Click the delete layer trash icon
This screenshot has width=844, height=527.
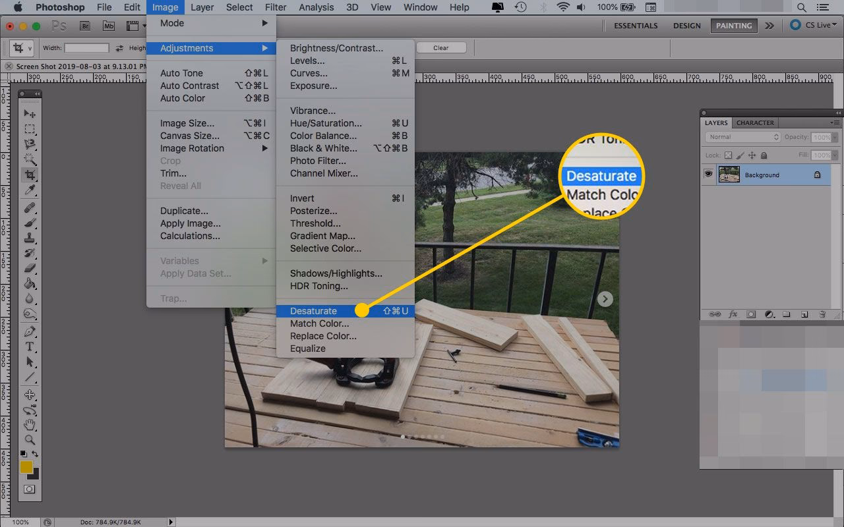coord(822,314)
